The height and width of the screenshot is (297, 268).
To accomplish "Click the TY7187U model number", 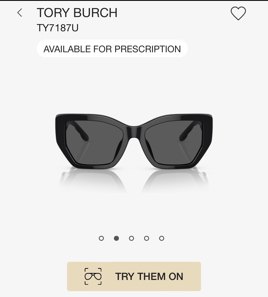I will (x=58, y=28).
